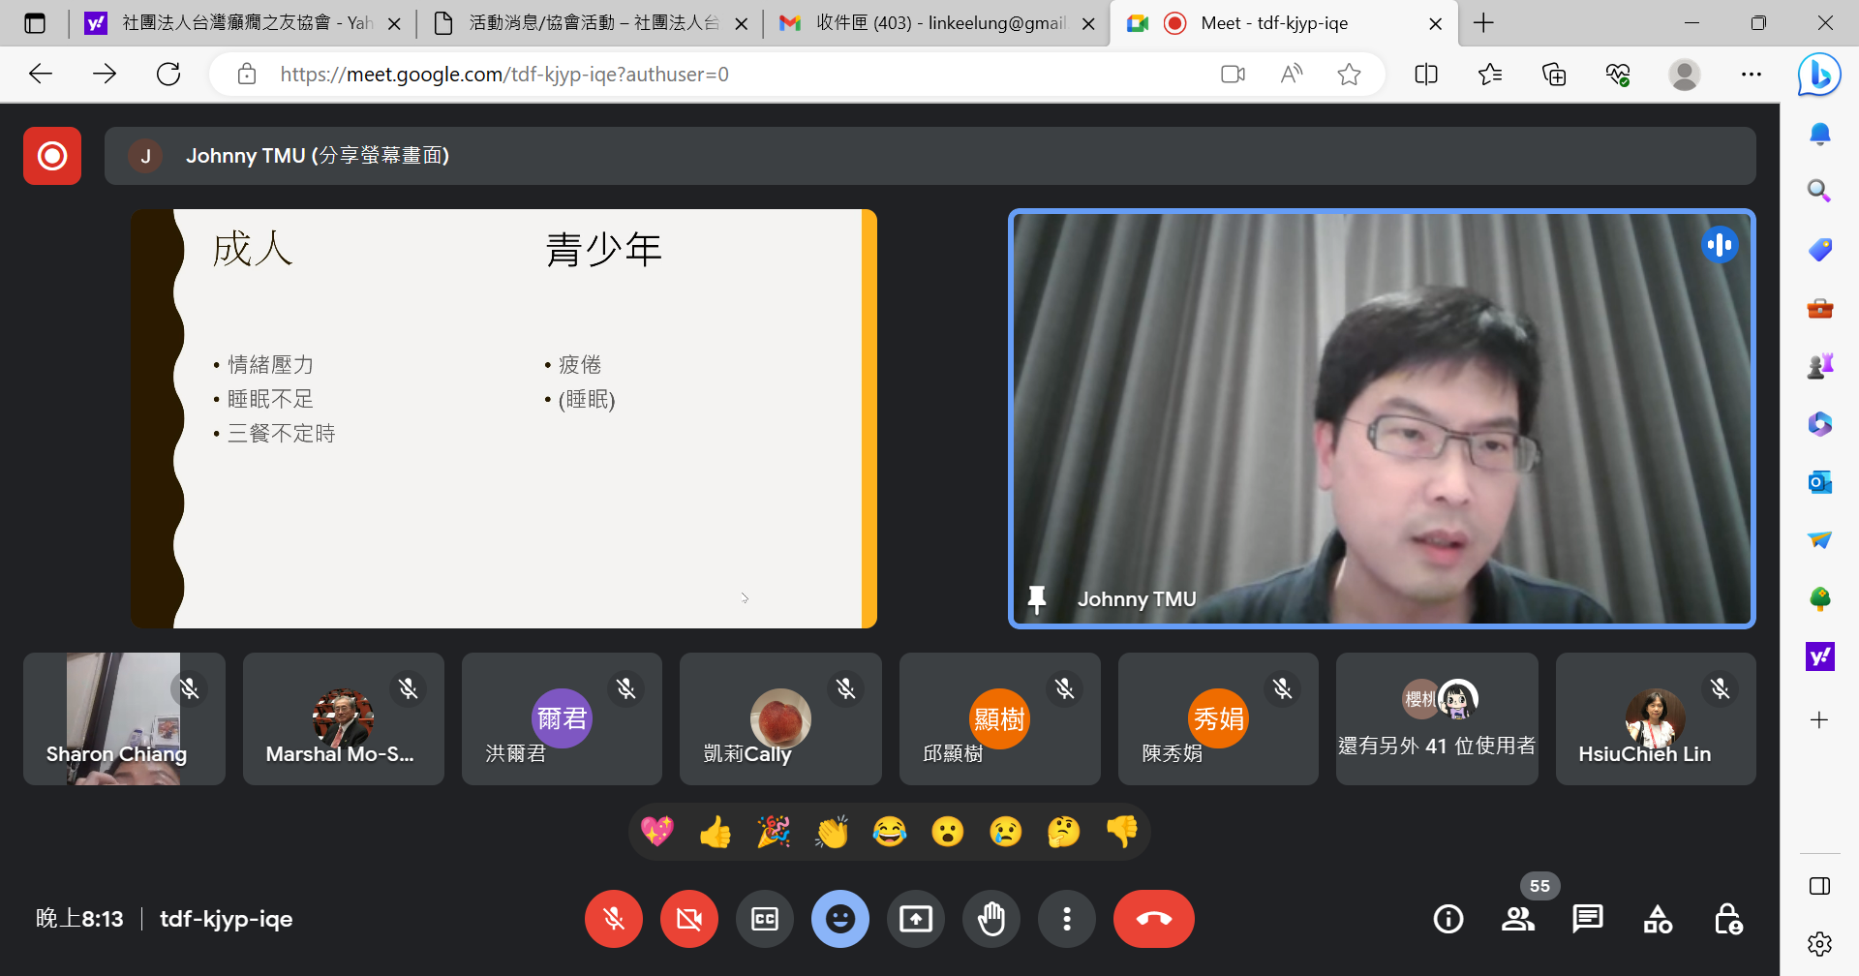Send surprised face reaction
Image resolution: width=1859 pixels, height=976 pixels.
coord(948,832)
